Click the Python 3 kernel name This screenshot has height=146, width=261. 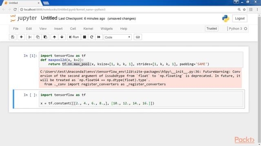[235, 29]
